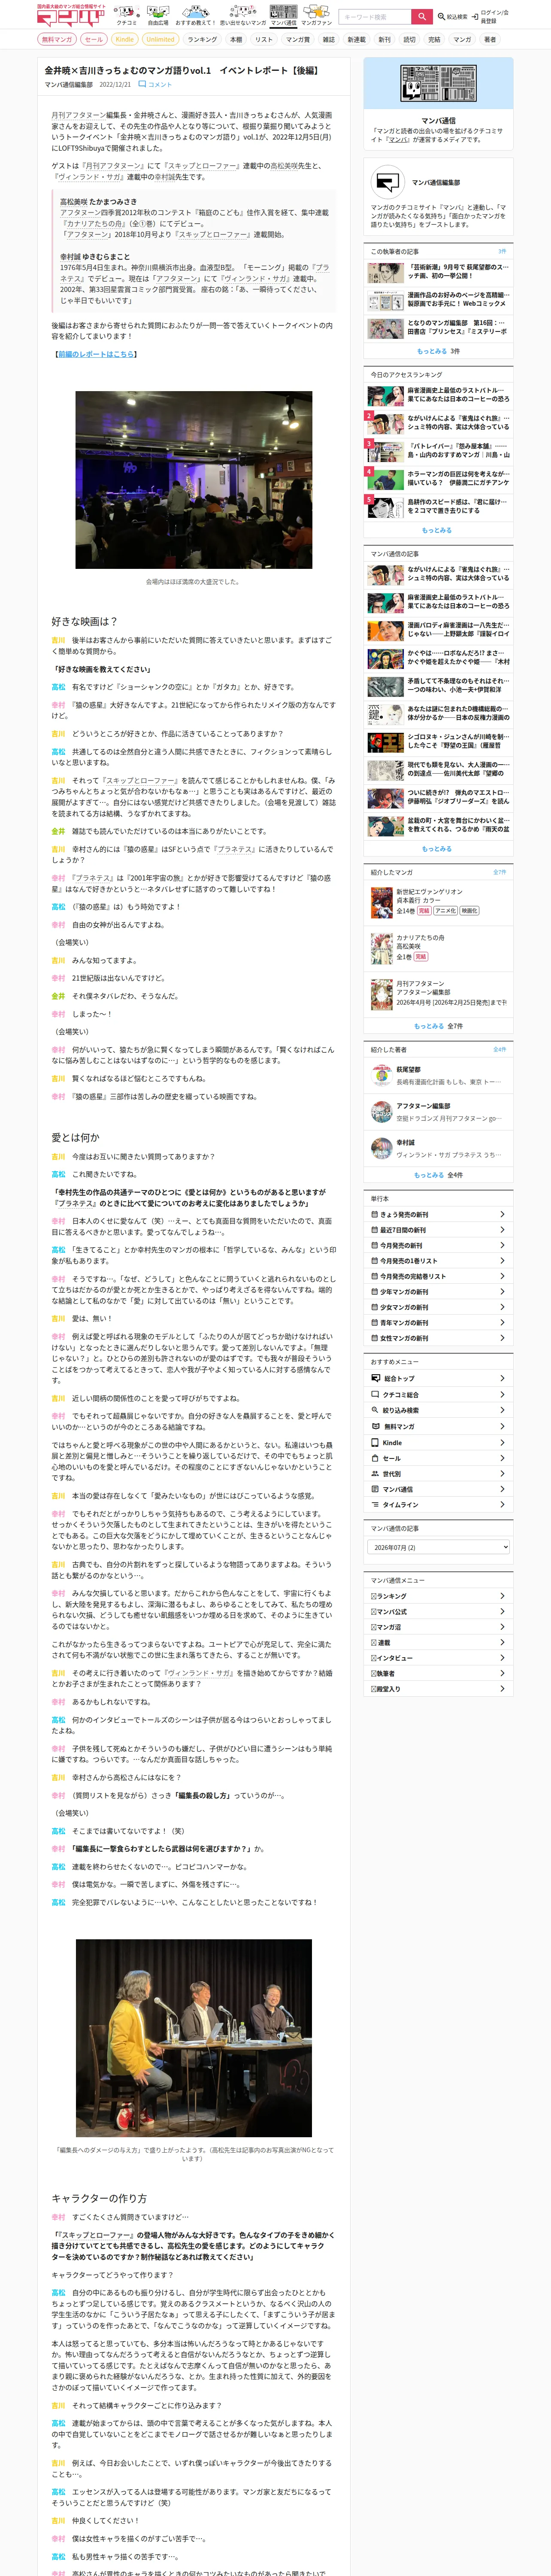Click the マンバ通信編集部 round avatar icon
Screen dimensions: 551x2576
387,182
